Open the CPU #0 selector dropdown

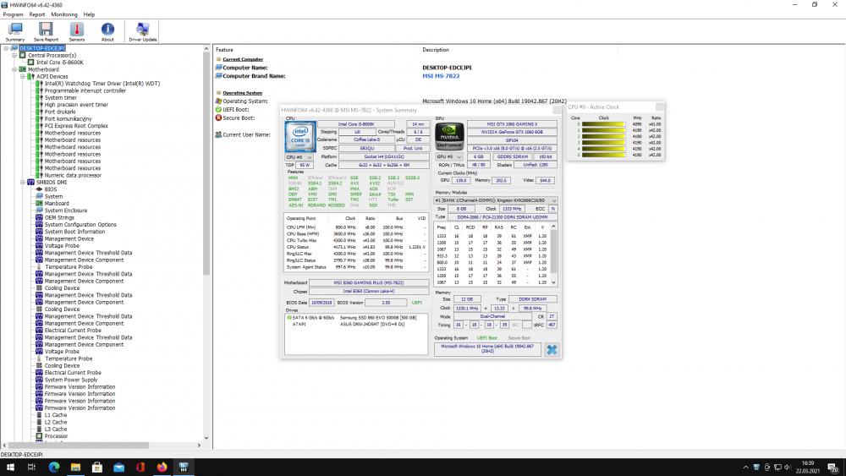(x=299, y=156)
